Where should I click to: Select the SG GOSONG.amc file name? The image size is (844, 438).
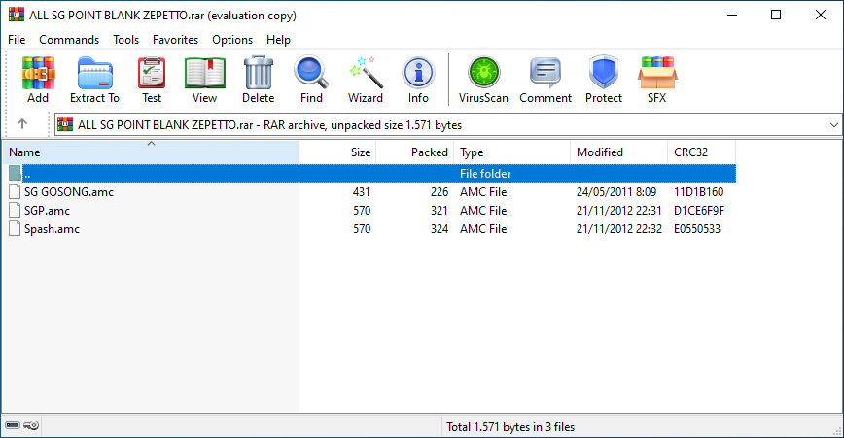(x=69, y=192)
